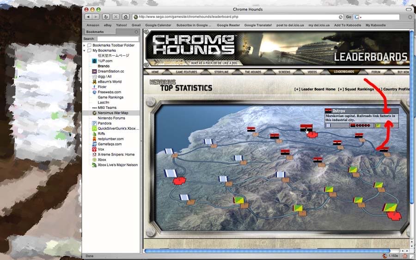416x260 pixels.
Task: Toggle the toolbar with the window pill button
Action: (409, 10)
